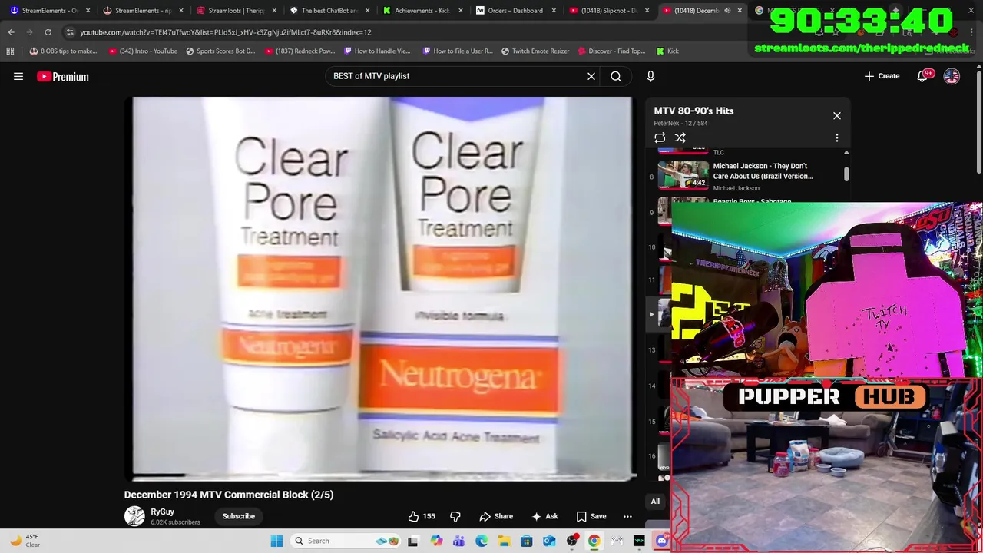Viewport: 983px width, 553px height.
Task: Open OBS Studio from taskbar
Action: (572, 541)
